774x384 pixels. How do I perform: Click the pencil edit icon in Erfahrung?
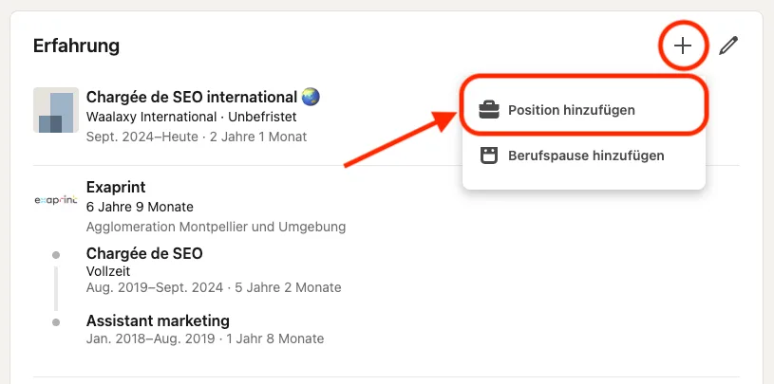pos(728,46)
